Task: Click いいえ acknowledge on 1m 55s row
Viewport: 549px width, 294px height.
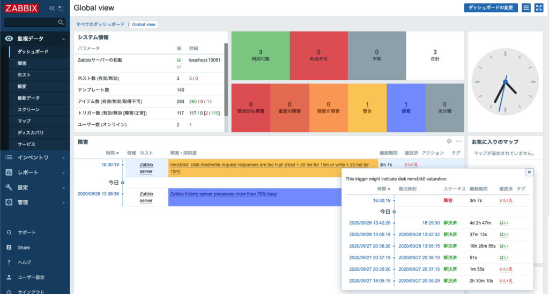Action: tap(506, 269)
